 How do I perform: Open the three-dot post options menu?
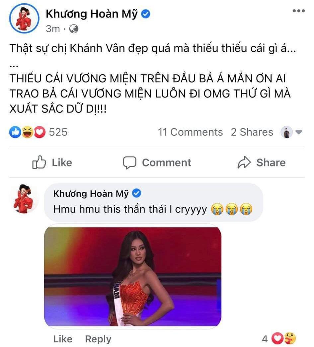[298, 11]
